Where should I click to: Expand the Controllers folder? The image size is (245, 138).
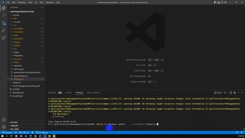[x=26, y=32]
